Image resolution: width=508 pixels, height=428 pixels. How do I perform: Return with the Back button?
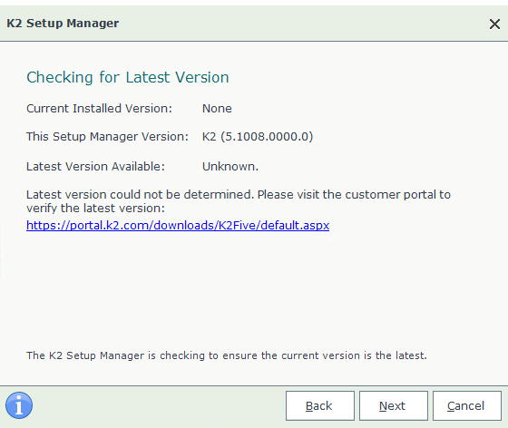[319, 405]
